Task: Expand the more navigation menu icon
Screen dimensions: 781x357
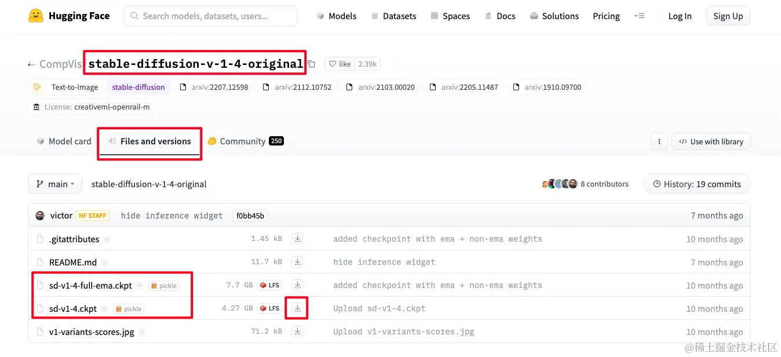Action: (x=640, y=16)
